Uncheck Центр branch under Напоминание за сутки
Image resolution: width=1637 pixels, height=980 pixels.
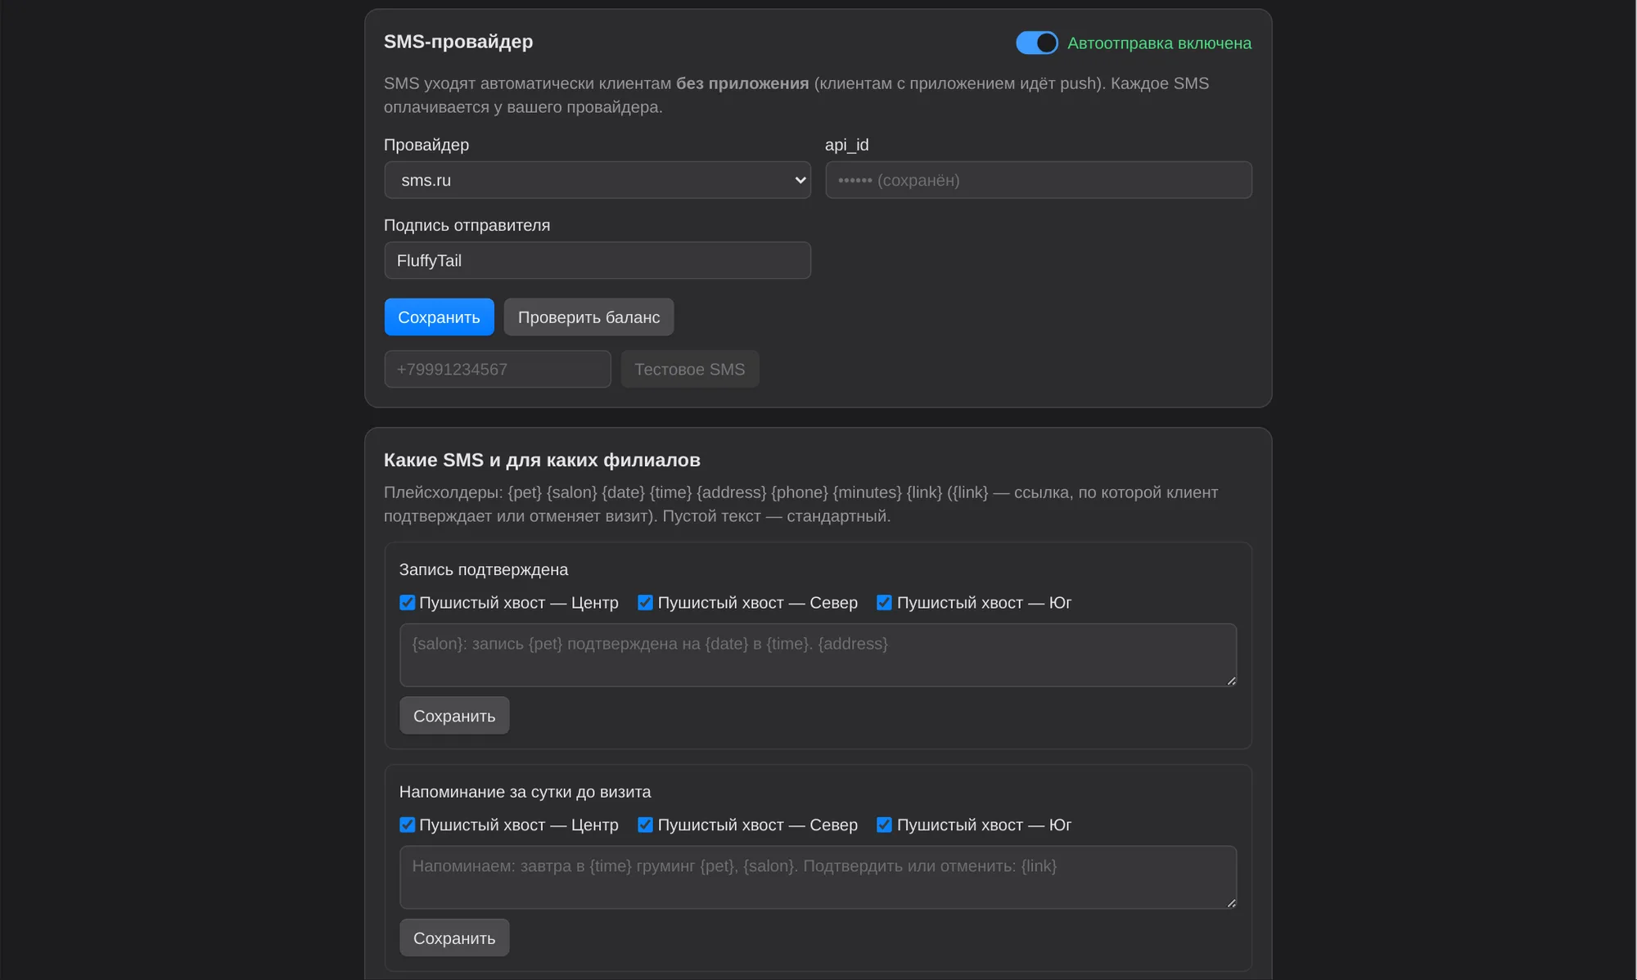(x=407, y=825)
